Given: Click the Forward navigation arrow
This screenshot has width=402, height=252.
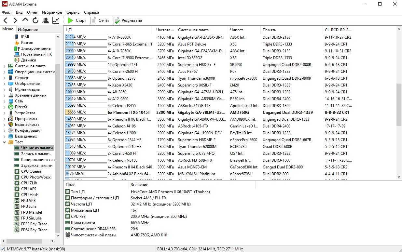Looking at the screenshot, I should [x=15, y=20].
